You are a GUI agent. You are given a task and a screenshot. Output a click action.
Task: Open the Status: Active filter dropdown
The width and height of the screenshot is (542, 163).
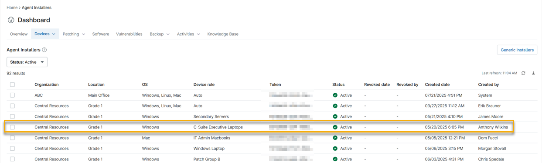[x=27, y=62]
